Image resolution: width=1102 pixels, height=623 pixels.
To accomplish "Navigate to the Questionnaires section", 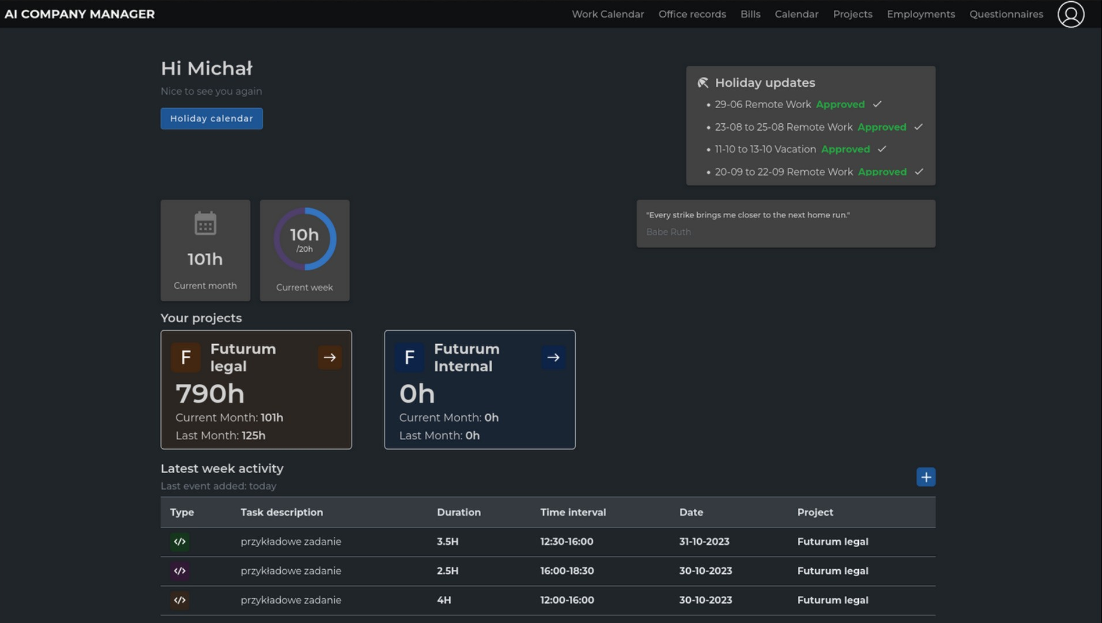I will pyautogui.click(x=1006, y=14).
